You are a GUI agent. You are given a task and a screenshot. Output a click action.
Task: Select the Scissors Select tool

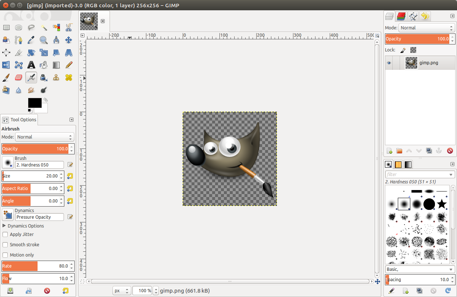click(x=69, y=27)
